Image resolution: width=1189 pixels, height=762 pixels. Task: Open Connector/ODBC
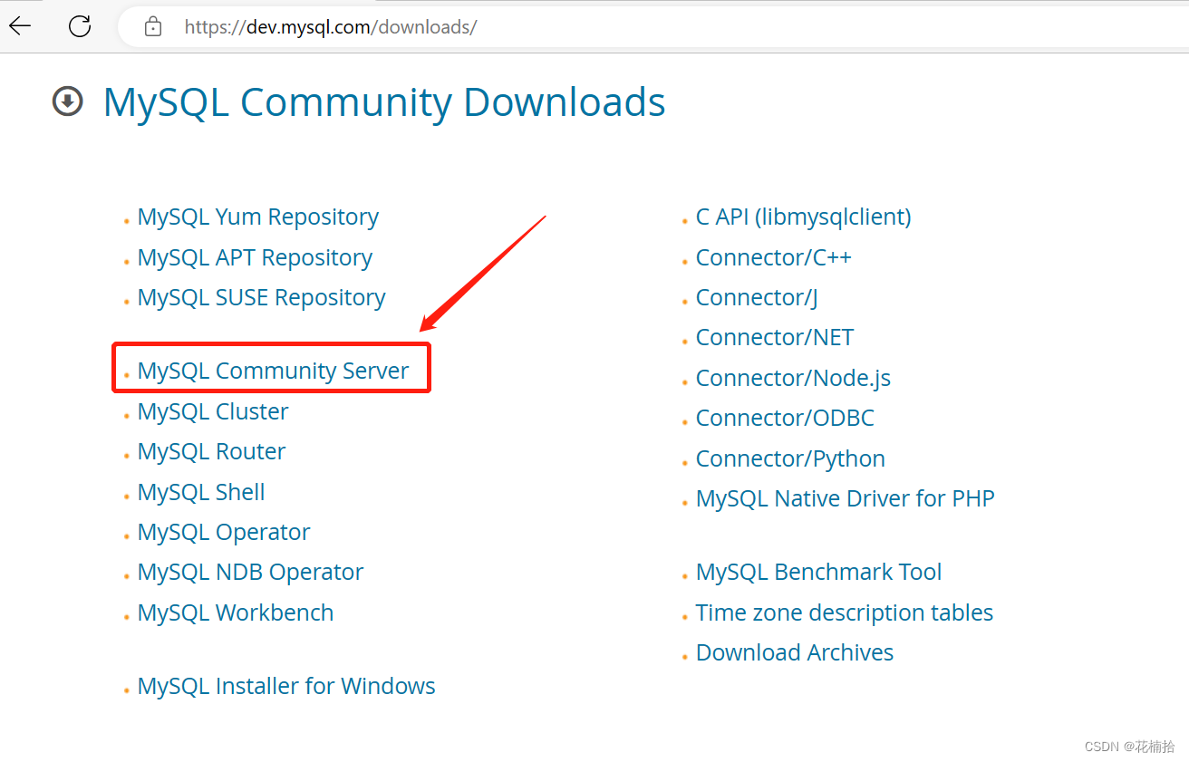(785, 418)
